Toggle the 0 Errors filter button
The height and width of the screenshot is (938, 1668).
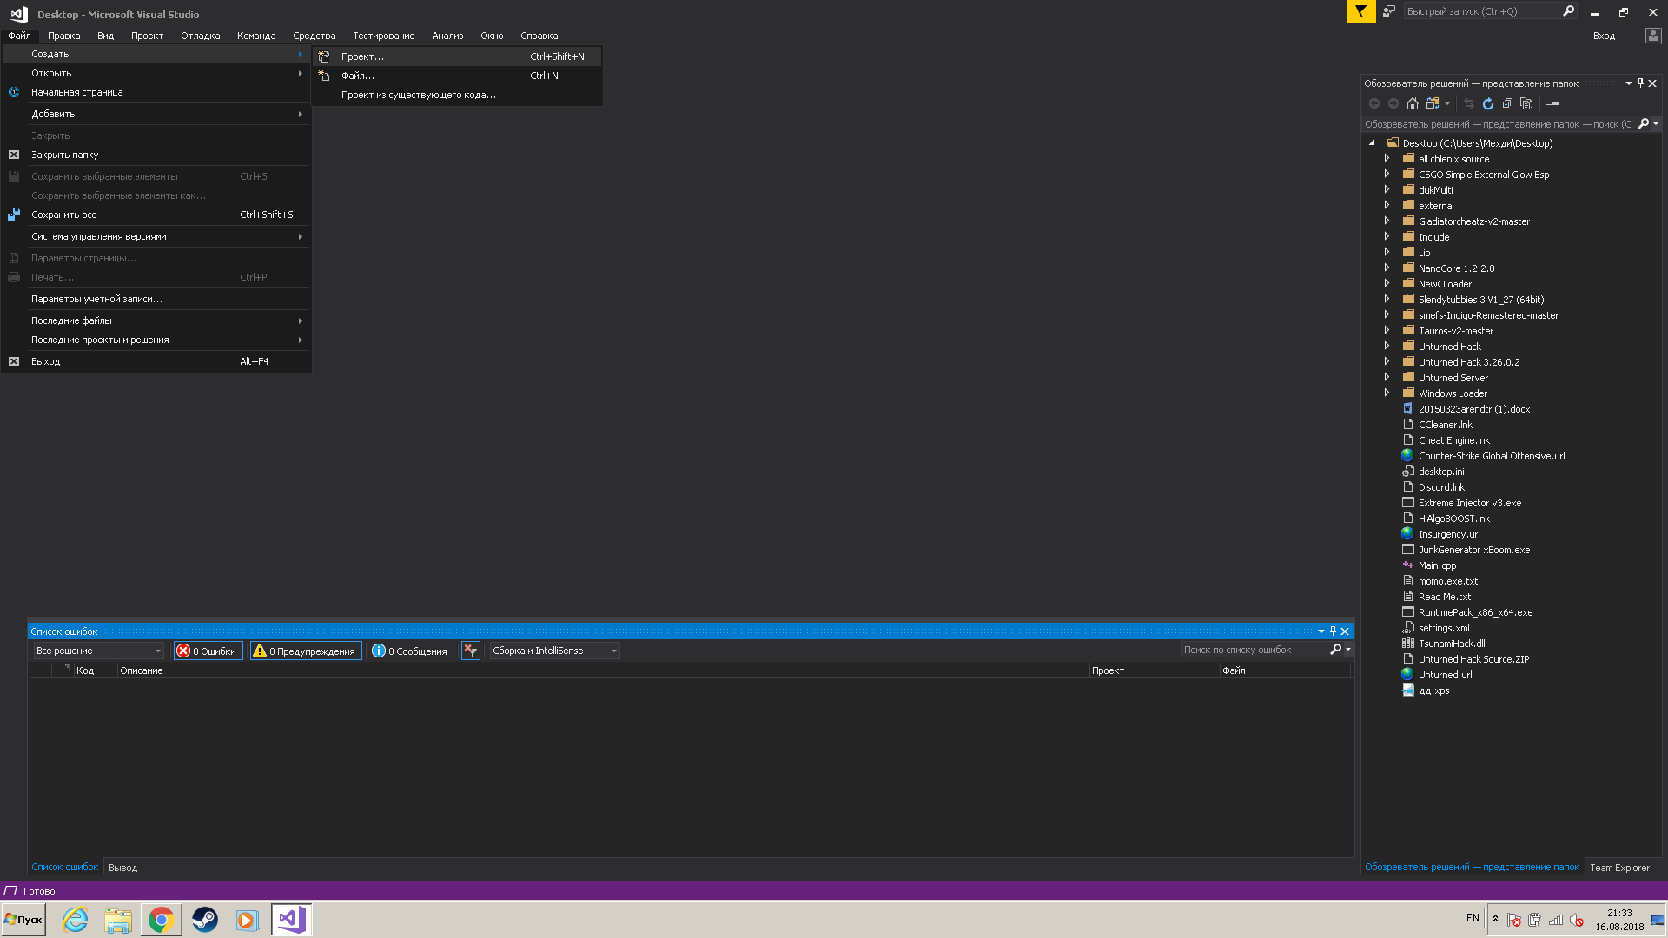click(x=208, y=650)
